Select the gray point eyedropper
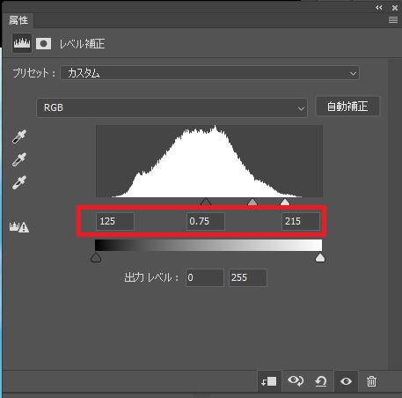Image resolution: width=402 pixels, height=398 pixels. pyautogui.click(x=19, y=159)
